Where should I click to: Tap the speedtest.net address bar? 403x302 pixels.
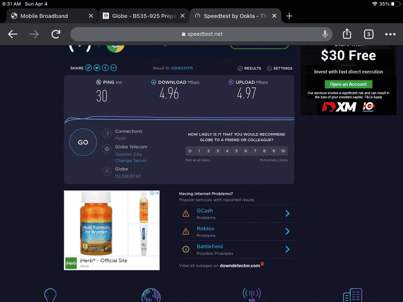pyautogui.click(x=201, y=34)
